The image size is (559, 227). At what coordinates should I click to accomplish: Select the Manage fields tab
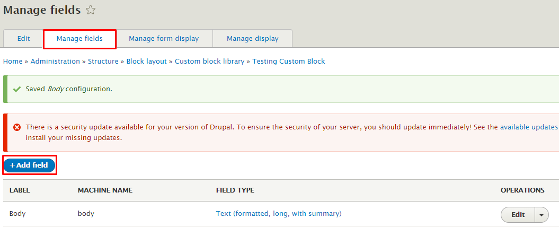[79, 39]
